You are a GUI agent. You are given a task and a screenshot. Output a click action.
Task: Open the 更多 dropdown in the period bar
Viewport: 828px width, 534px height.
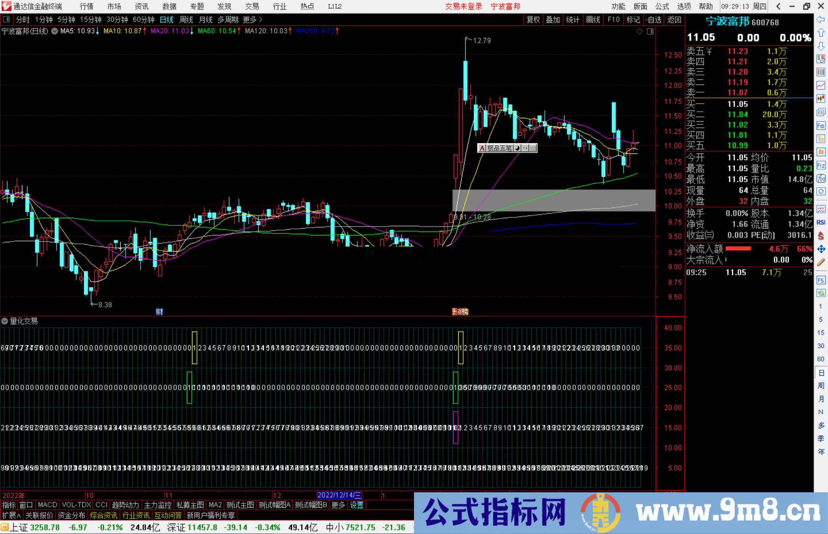coord(250,20)
